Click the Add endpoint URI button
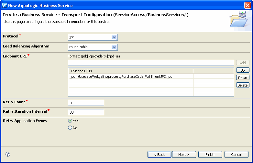 tap(243, 63)
